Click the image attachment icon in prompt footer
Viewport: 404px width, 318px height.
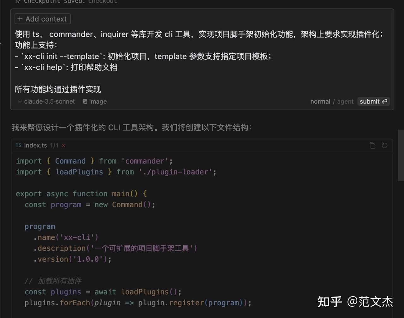pos(85,101)
